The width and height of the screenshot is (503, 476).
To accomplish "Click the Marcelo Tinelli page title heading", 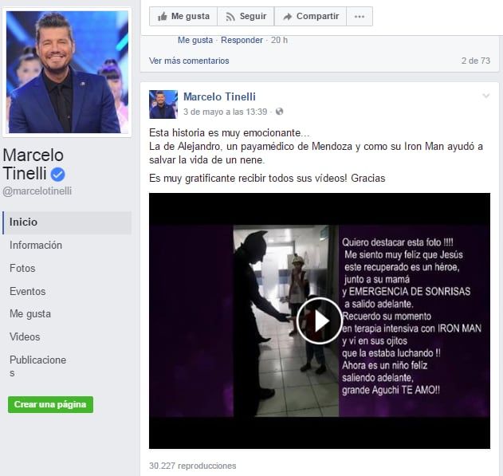I will pyautogui.click(x=33, y=164).
